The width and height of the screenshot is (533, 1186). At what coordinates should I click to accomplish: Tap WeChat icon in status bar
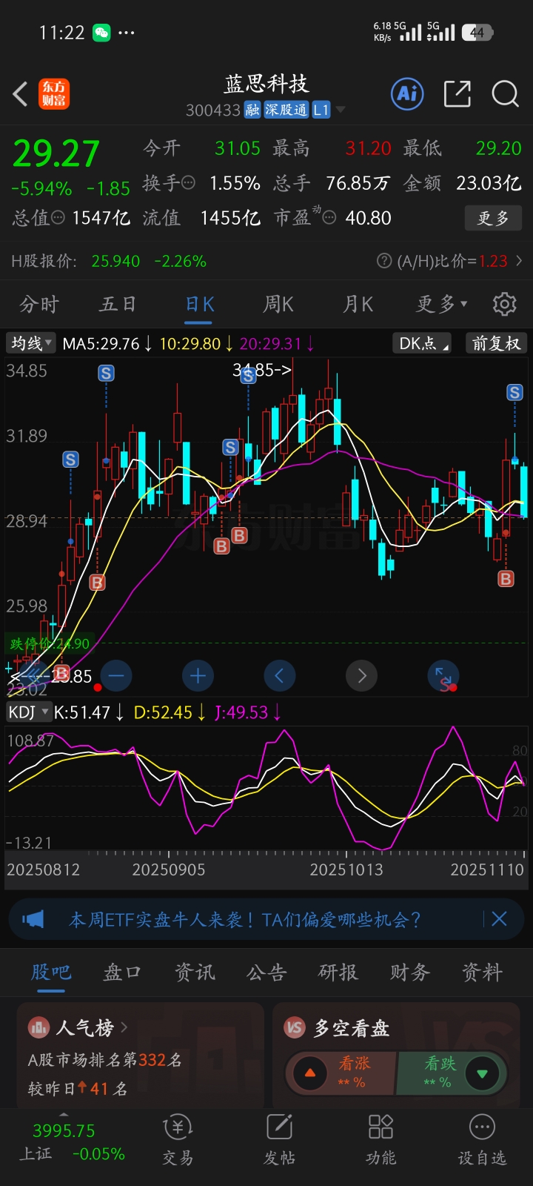101,33
